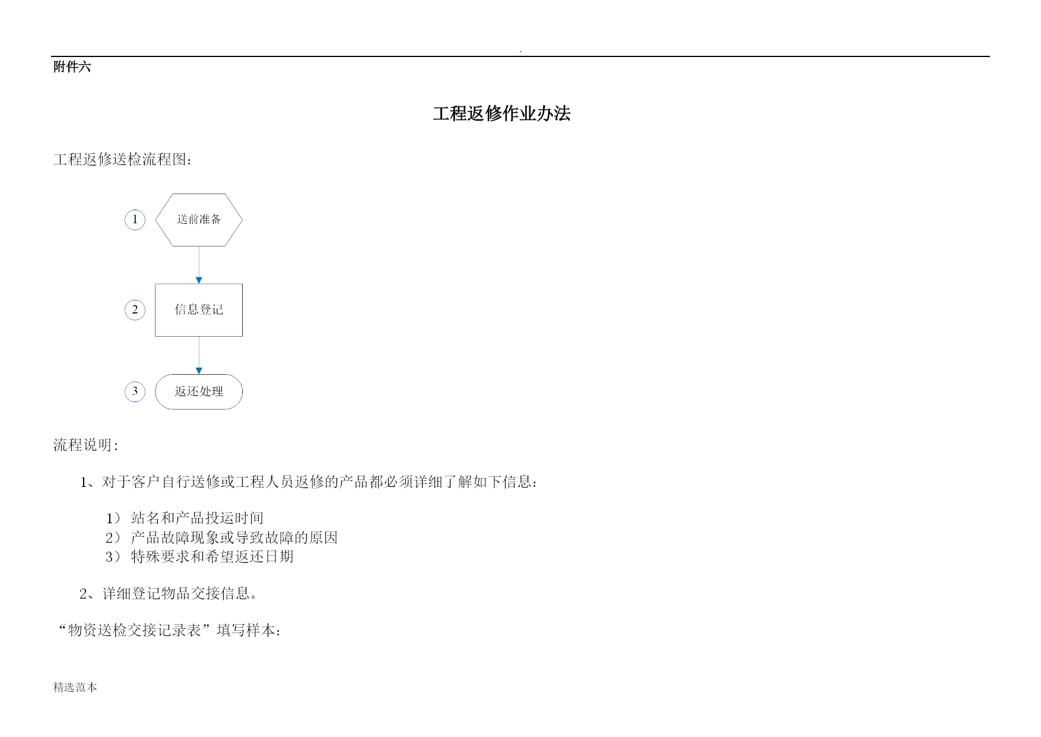Click the line '2、详细登记物品交接信息。'
The width and height of the screenshot is (1041, 737).
[x=169, y=593]
